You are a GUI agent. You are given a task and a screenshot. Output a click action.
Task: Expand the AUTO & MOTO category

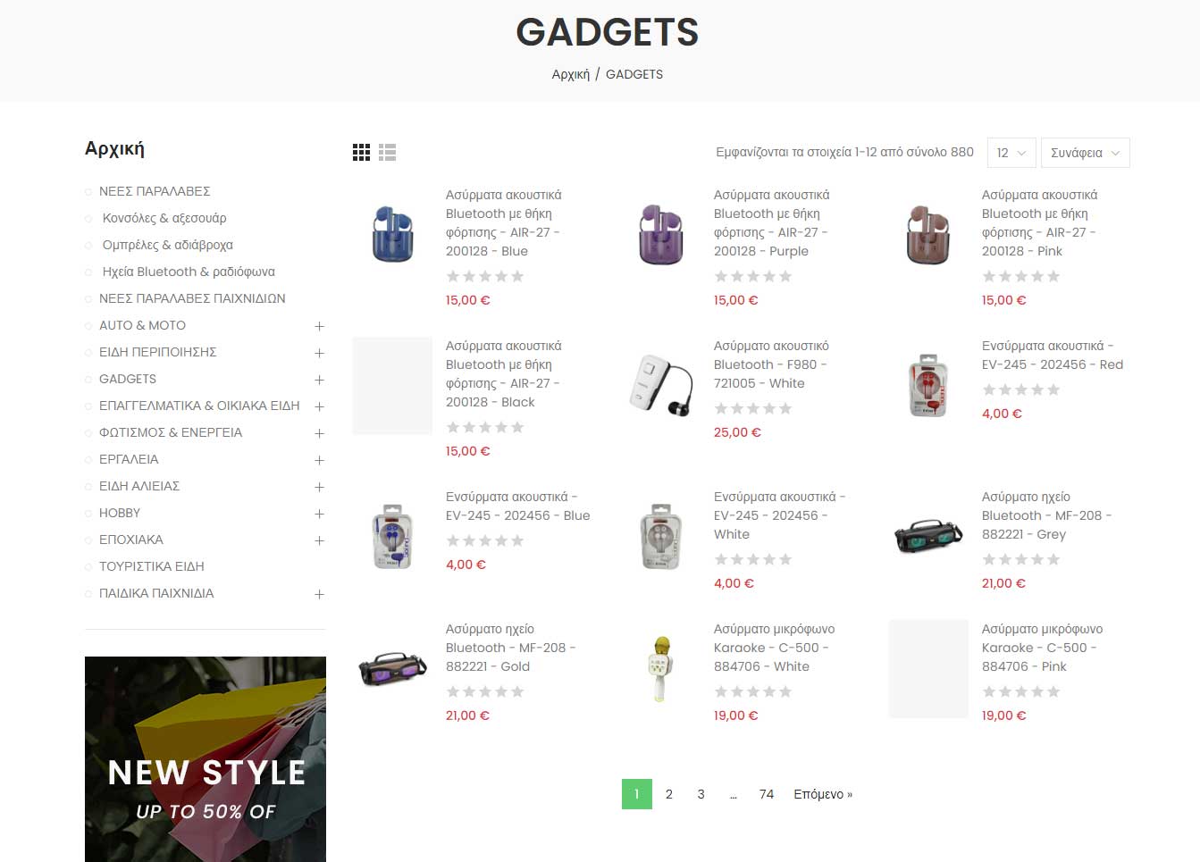point(319,326)
